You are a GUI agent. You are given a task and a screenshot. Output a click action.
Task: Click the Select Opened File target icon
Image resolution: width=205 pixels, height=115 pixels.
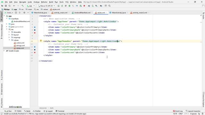click(x=16, y=13)
